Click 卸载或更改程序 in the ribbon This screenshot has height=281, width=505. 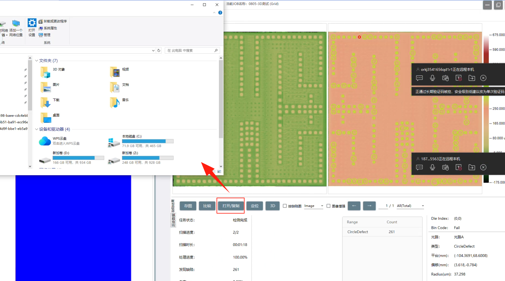55,21
